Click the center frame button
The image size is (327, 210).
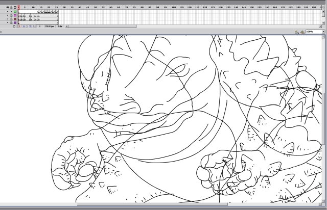(x=20, y=26)
